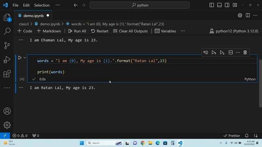
Task: Open output actions ellipsis for Chaman Lal output
Action: [x=21, y=40]
